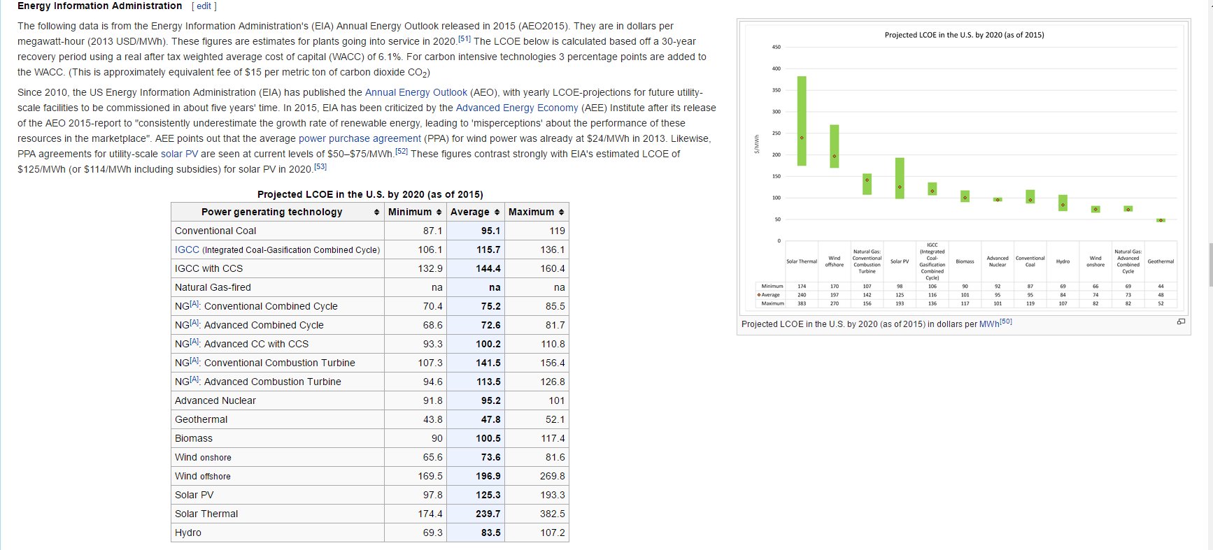1213x550 pixels.
Task: Select the Biomass row label
Action: tap(194, 438)
